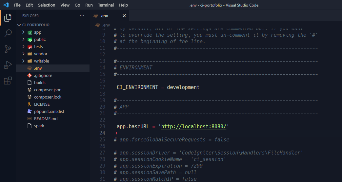Open the Search view icon
342x182 pixels.
click(x=8, y=33)
